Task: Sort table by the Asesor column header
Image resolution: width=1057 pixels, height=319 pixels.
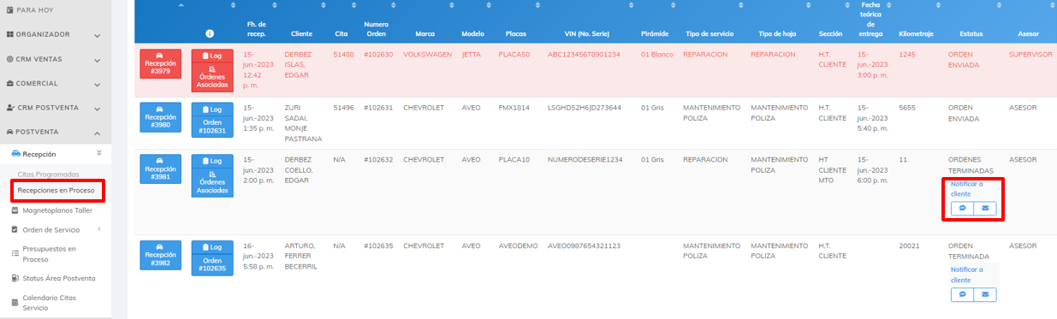Action: [1029, 33]
